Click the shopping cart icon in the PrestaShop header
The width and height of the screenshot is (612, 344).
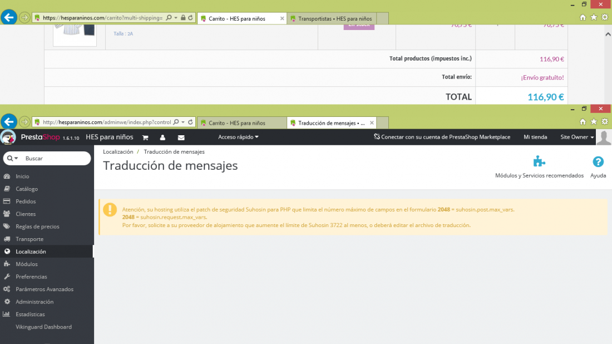pyautogui.click(x=145, y=137)
